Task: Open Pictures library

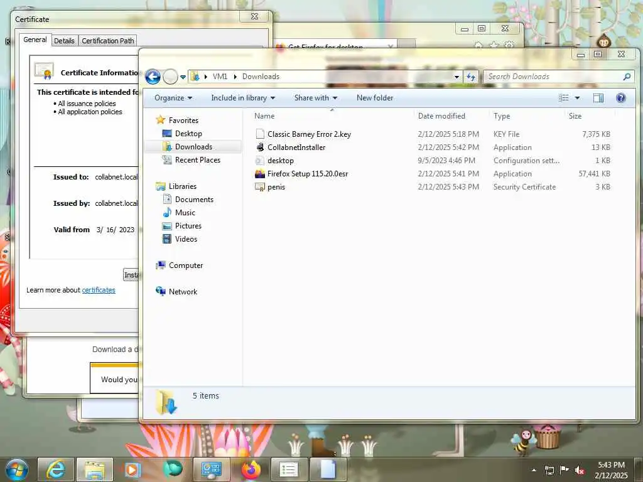Action: [188, 226]
